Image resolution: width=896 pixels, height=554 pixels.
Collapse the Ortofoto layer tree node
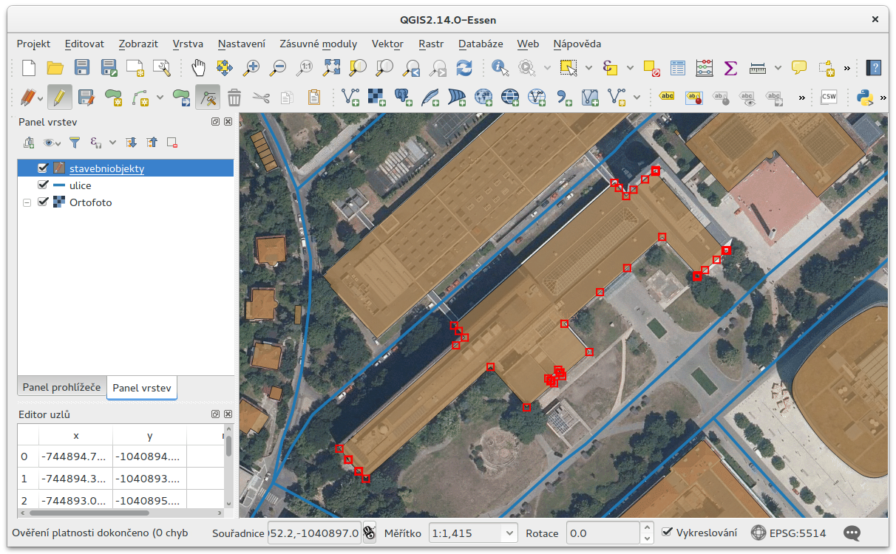pos(27,202)
